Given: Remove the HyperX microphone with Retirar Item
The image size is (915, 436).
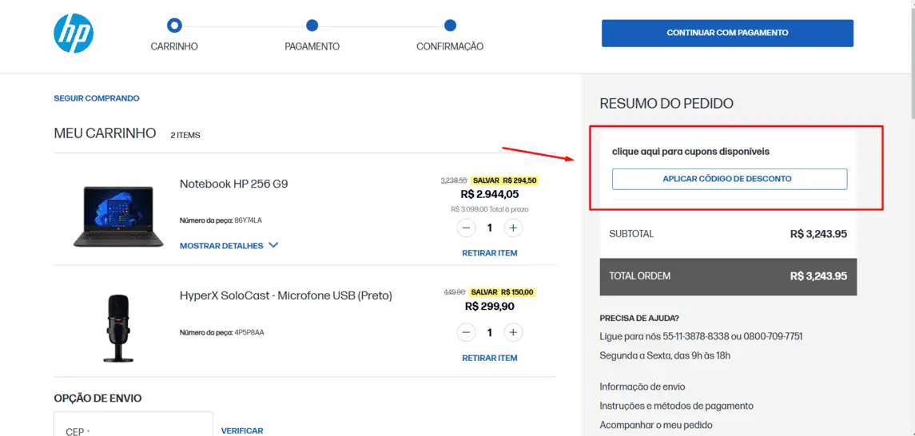Looking at the screenshot, I should (490, 358).
